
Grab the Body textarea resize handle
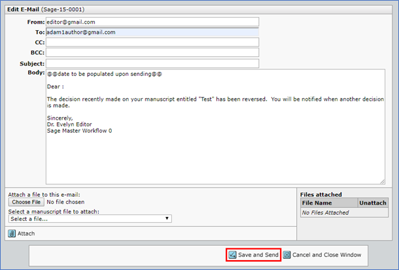tap(382, 181)
